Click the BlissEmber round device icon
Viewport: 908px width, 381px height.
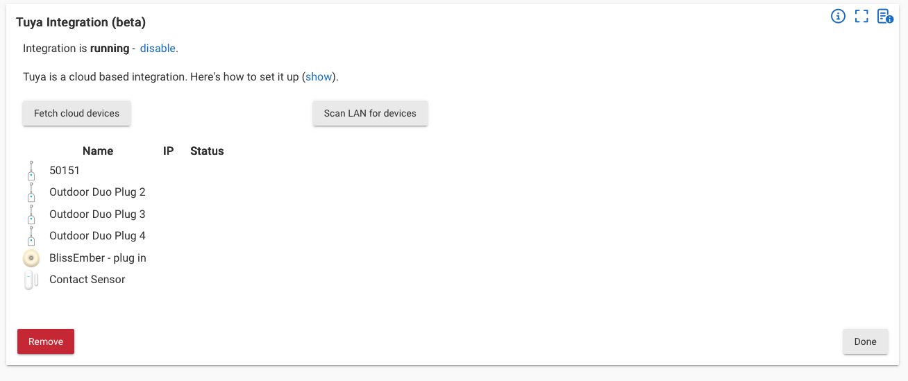click(31, 258)
